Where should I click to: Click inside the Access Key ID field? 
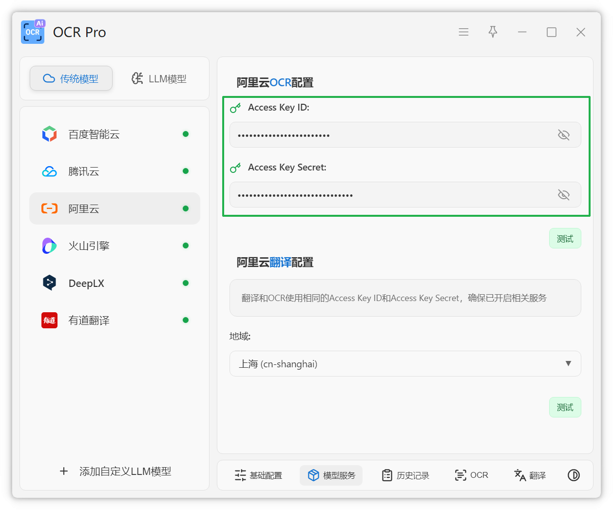click(390, 135)
